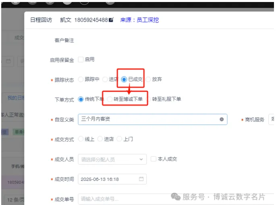This screenshot has width=278, height=205.
Task: Select 转至礼服下单 radio button
Action: click(x=148, y=99)
